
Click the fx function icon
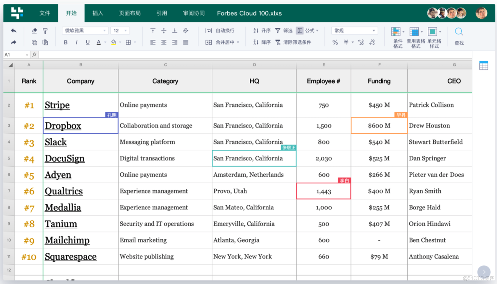tap(34, 55)
